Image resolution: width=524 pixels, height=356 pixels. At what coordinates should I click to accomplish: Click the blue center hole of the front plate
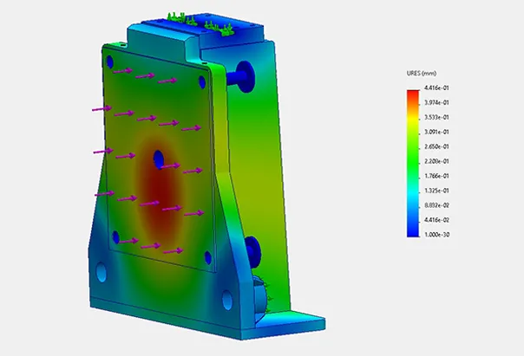point(159,158)
